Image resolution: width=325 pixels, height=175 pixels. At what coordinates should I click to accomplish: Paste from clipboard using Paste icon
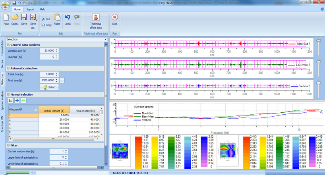[57, 17]
